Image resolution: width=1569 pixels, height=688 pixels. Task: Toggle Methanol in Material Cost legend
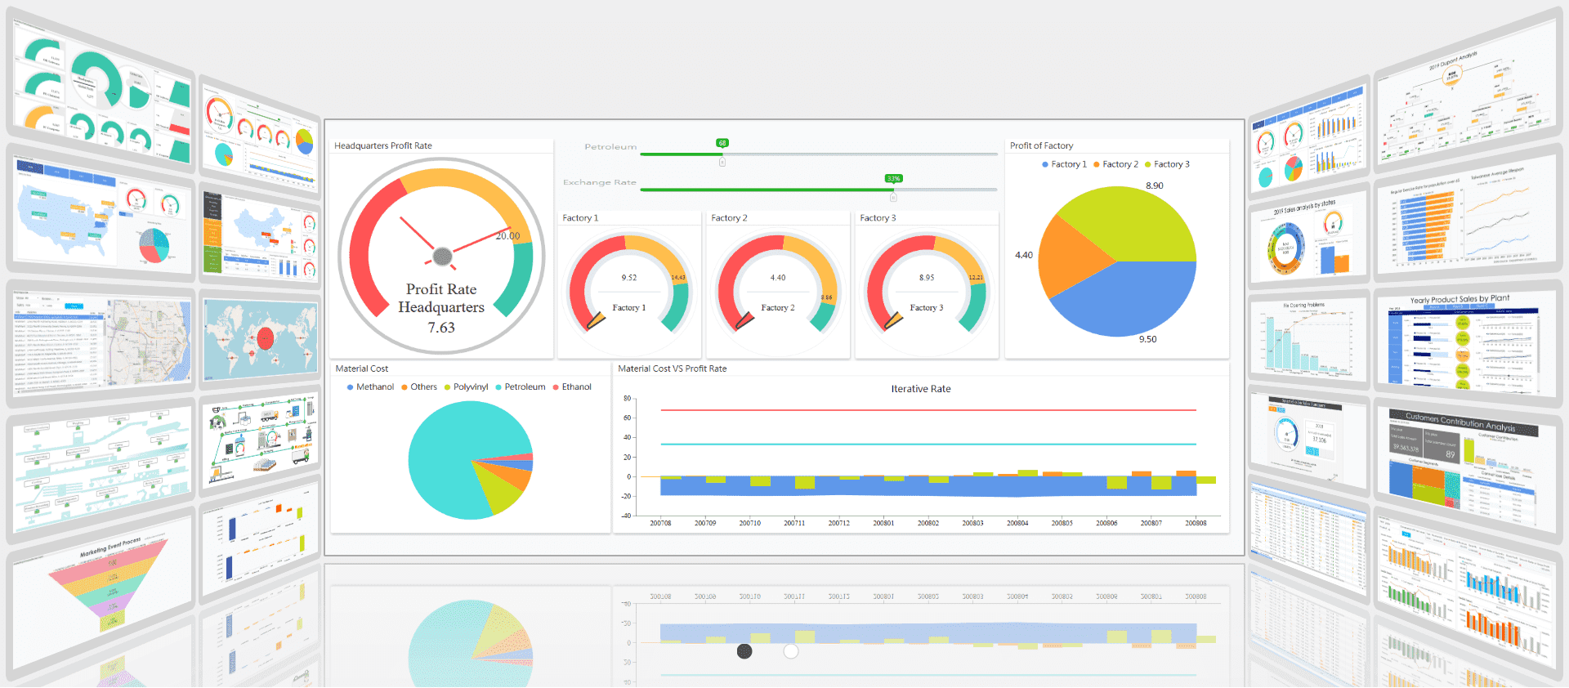(x=370, y=387)
